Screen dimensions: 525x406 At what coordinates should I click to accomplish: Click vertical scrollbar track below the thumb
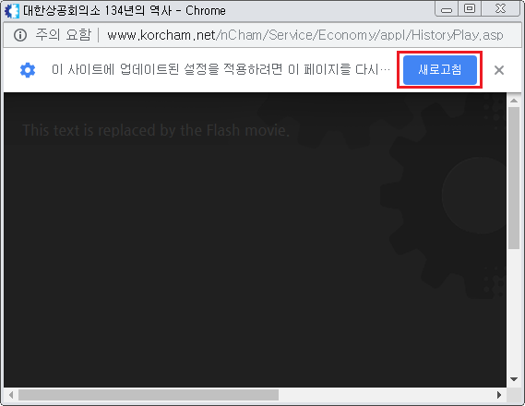[514, 311]
